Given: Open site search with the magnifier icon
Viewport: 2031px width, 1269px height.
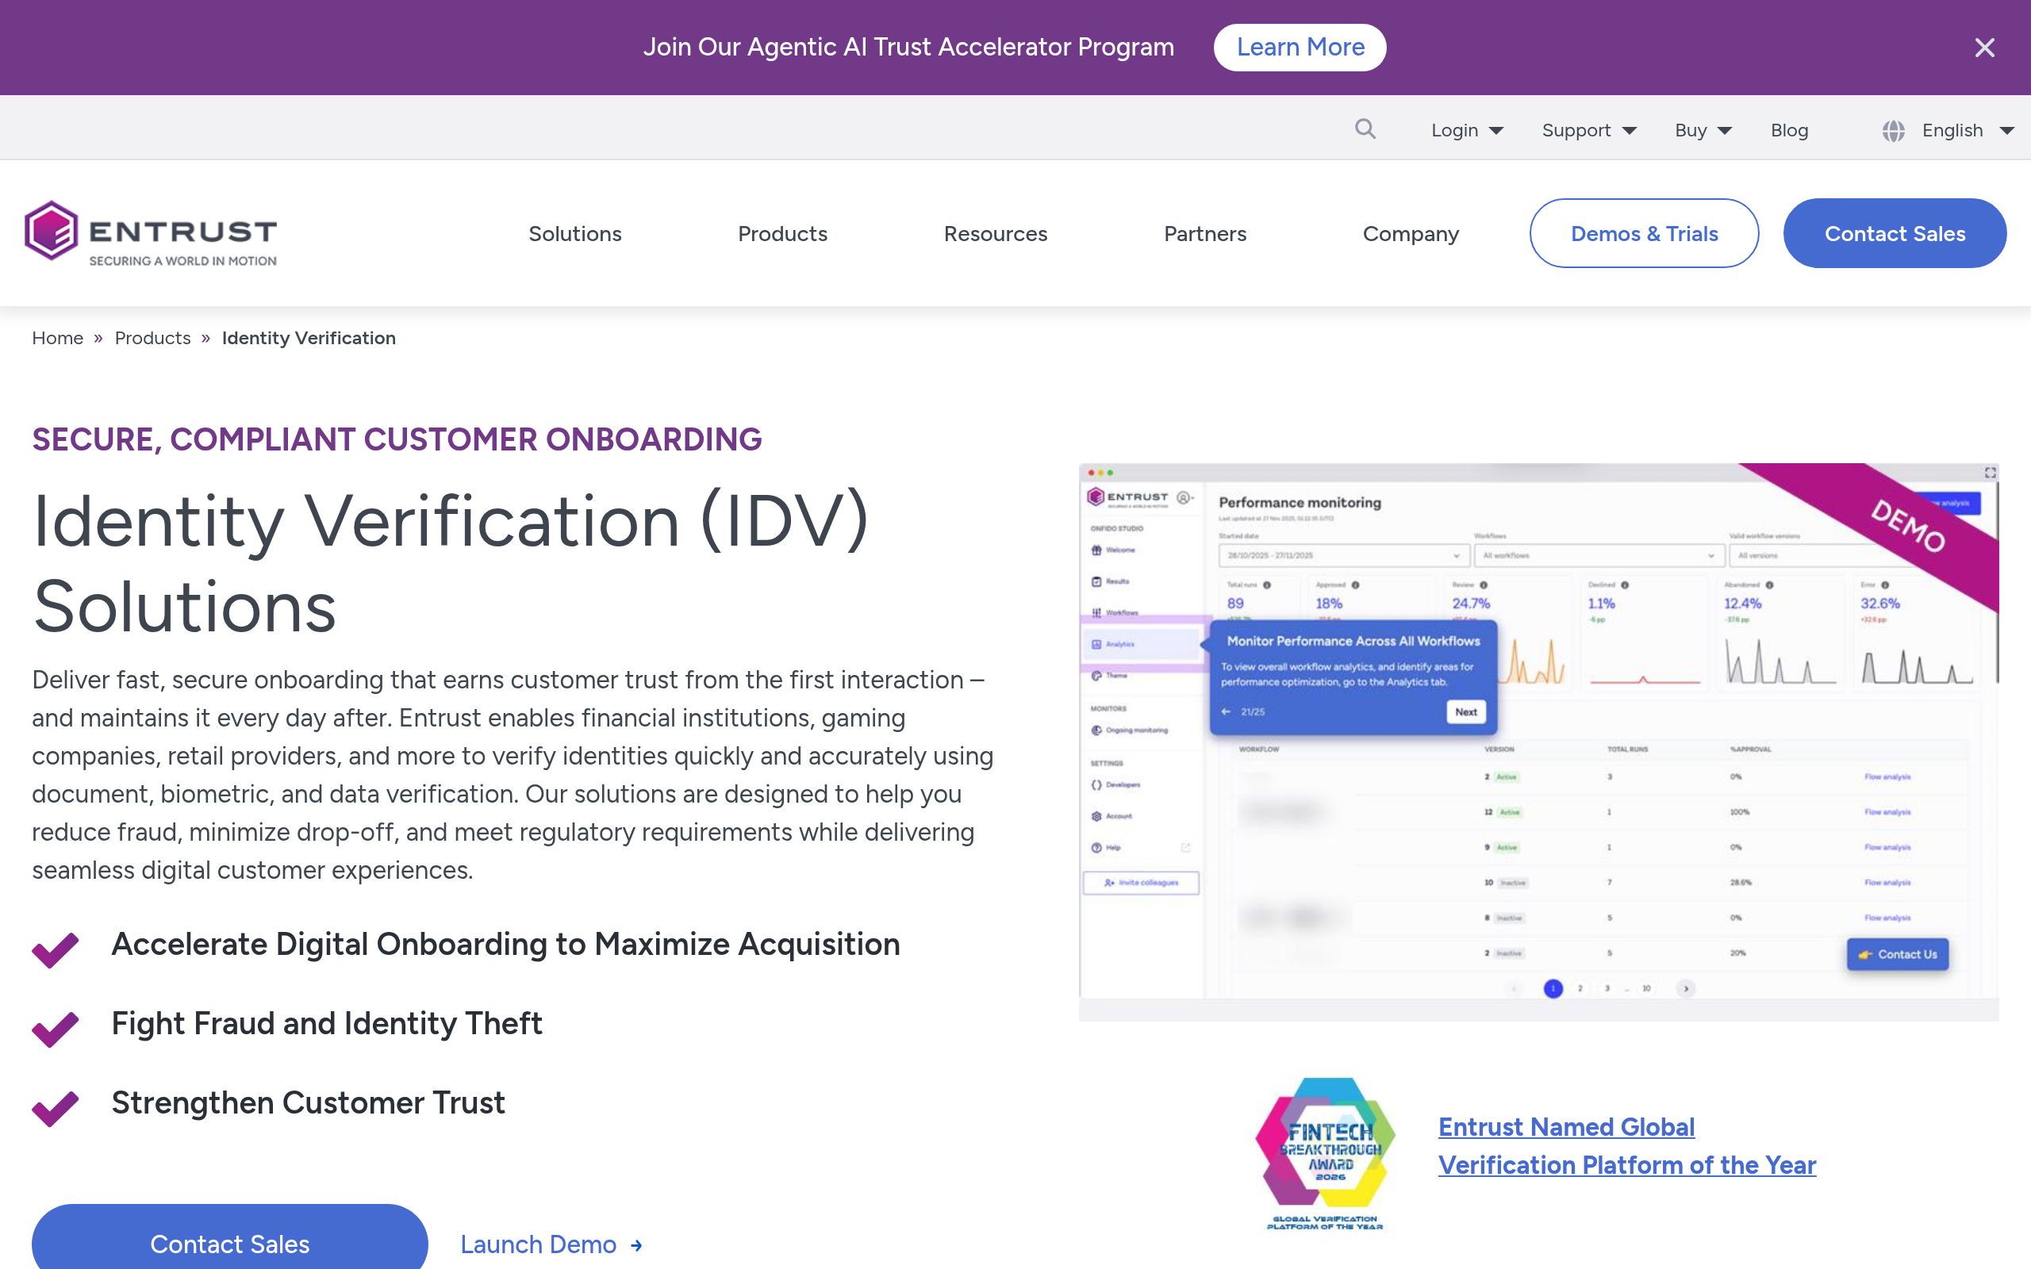Looking at the screenshot, I should point(1365,129).
